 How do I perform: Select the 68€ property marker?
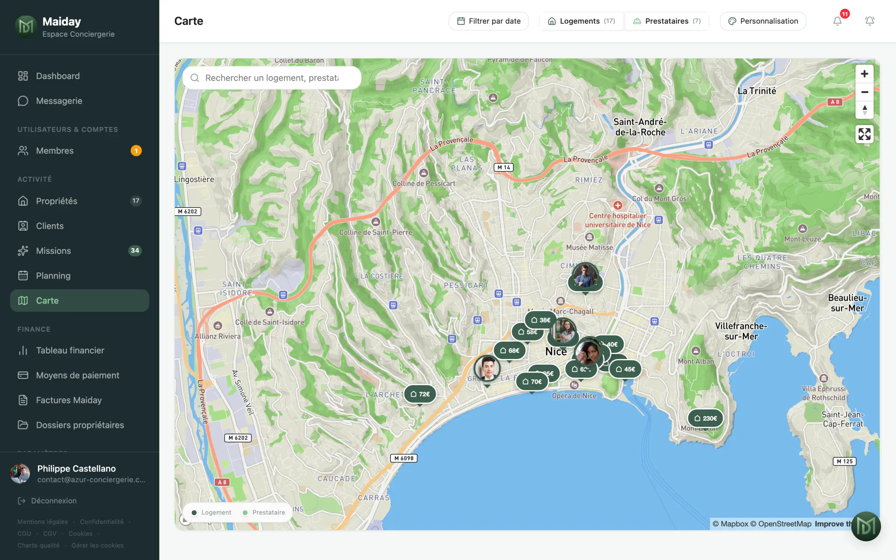(x=510, y=350)
